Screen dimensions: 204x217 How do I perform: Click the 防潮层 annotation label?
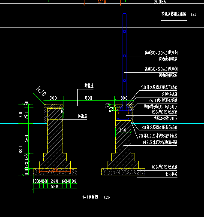tap(83, 116)
